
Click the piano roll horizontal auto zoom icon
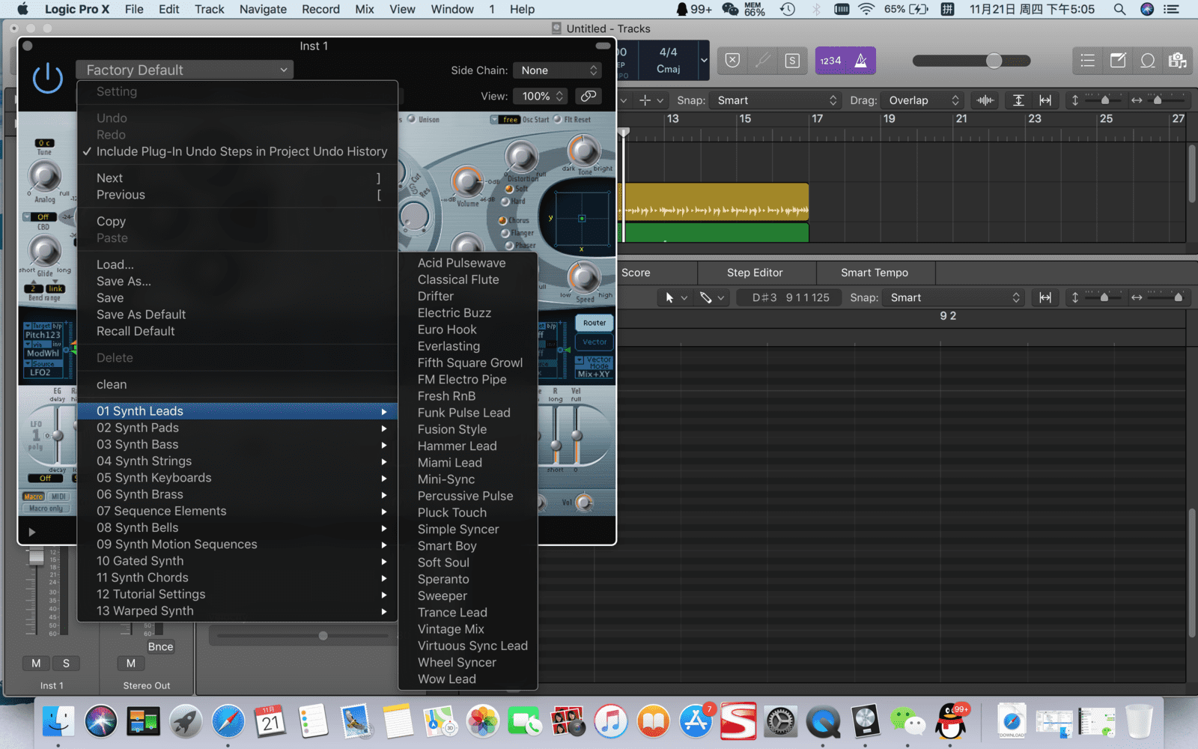pos(1045,297)
